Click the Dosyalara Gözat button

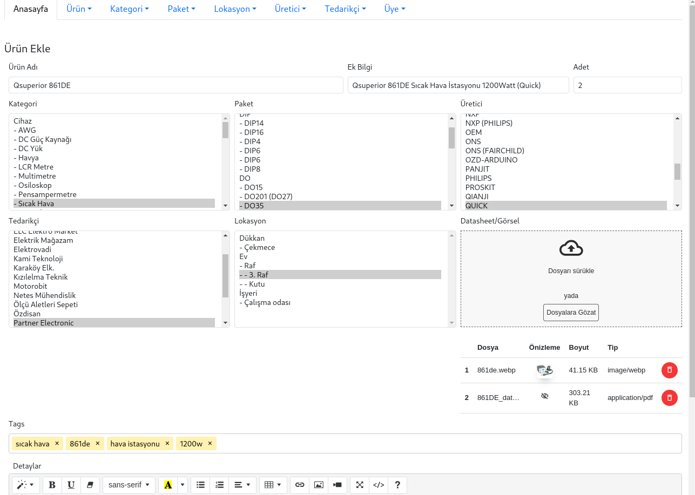pyautogui.click(x=571, y=313)
